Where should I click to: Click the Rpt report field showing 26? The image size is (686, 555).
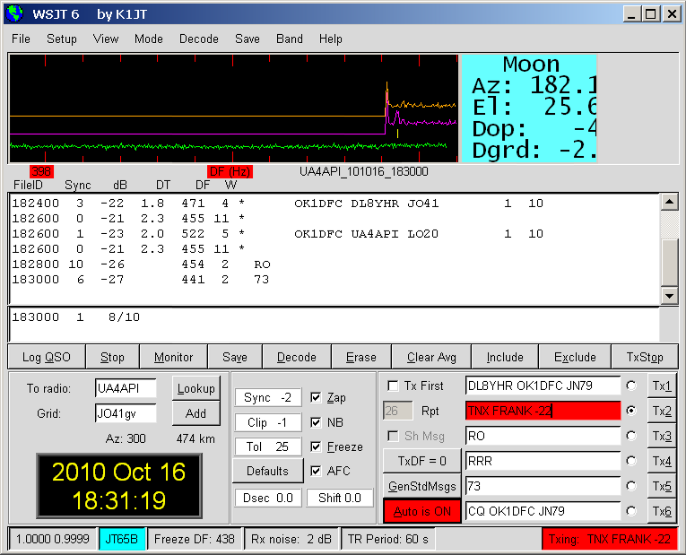(397, 411)
